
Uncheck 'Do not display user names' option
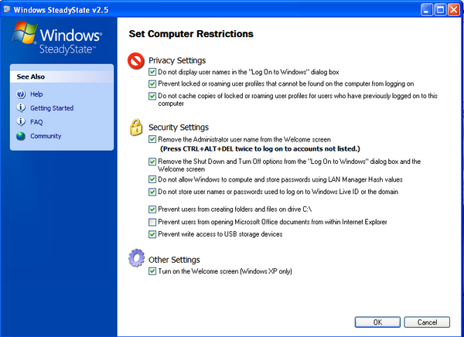152,71
